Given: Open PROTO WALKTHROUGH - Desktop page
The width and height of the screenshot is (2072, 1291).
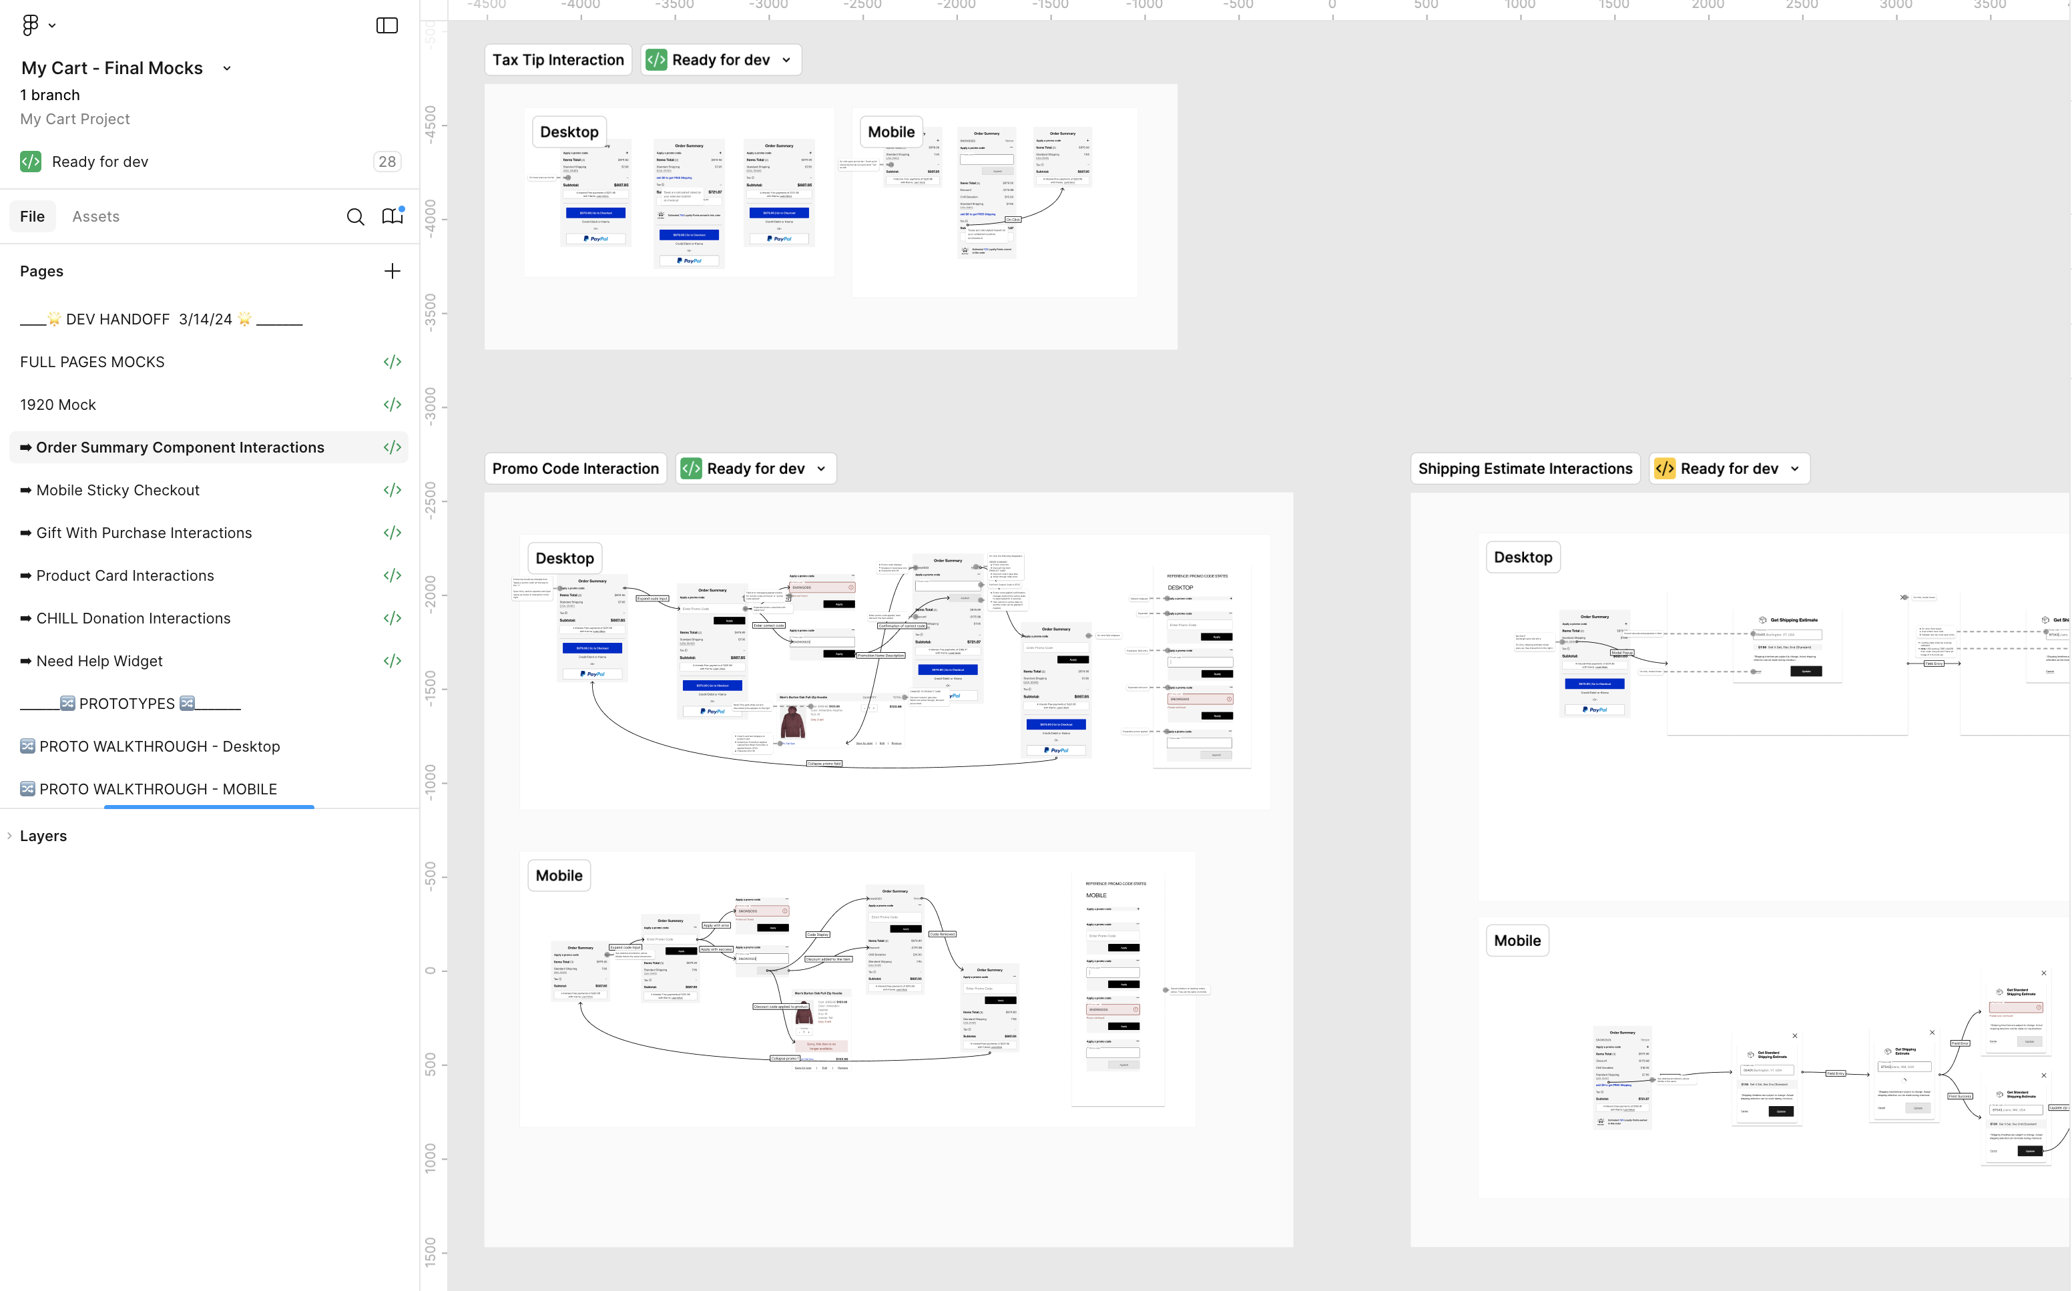Looking at the screenshot, I should [159, 746].
